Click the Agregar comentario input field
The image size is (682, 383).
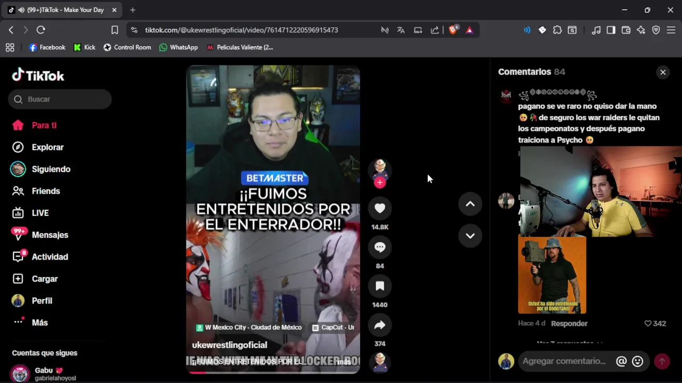point(565,361)
